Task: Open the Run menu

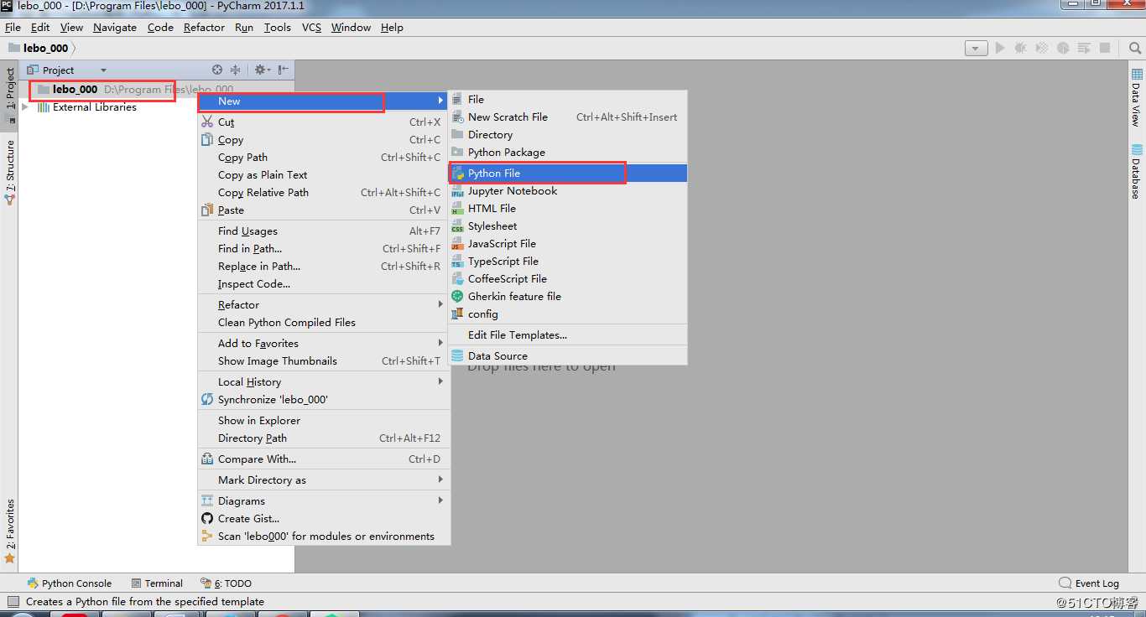Action: coord(244,27)
